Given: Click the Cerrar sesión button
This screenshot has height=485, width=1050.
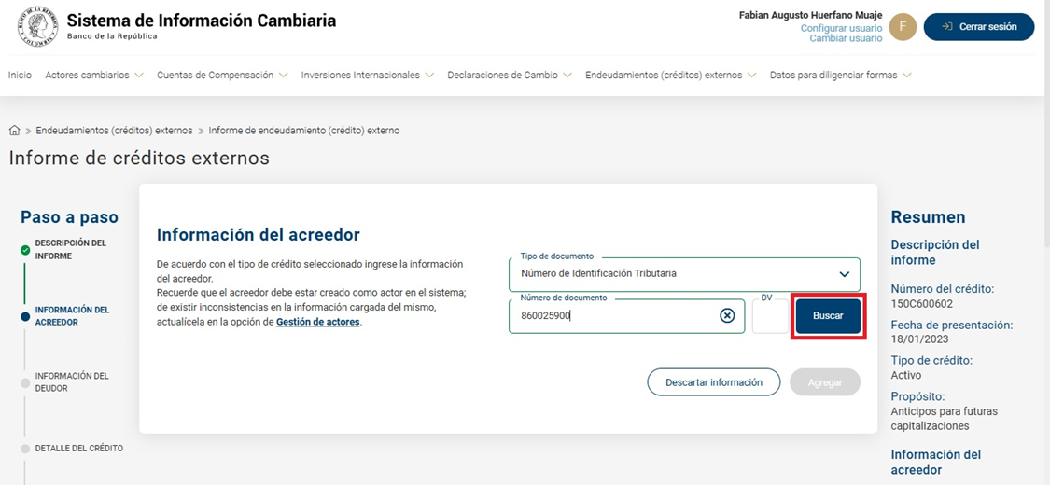Looking at the screenshot, I should coord(978,27).
